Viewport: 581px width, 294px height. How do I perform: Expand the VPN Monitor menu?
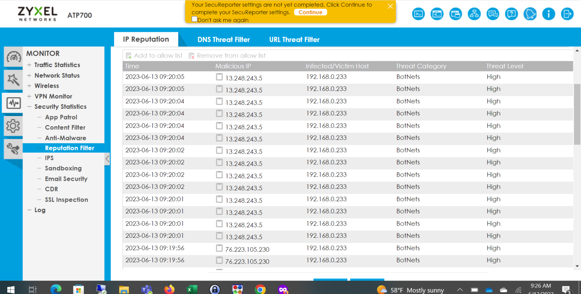29,96
